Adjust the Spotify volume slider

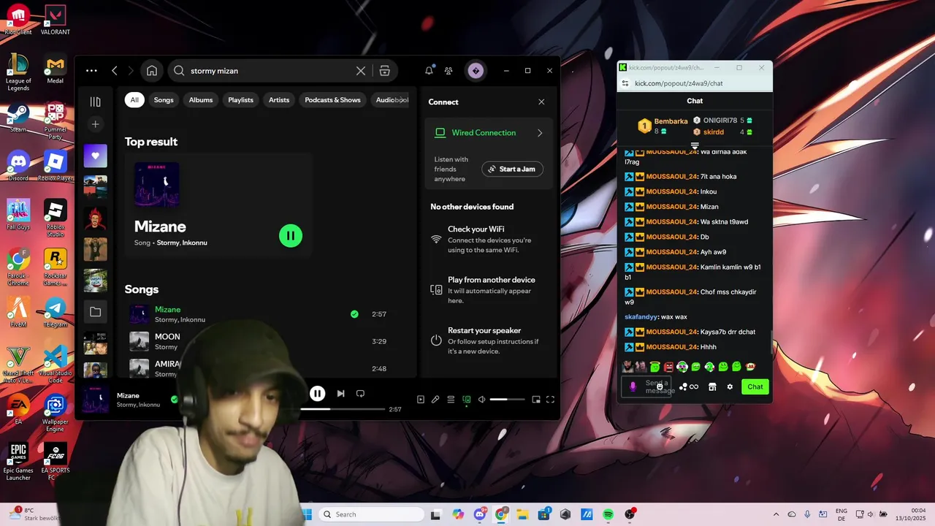click(x=507, y=400)
